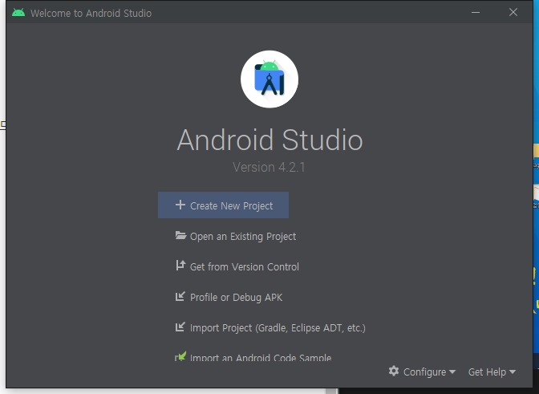Screen dimensions: 539x394
Task: Click the Profile or Debug APK arrow icon
Action: [x=180, y=296]
